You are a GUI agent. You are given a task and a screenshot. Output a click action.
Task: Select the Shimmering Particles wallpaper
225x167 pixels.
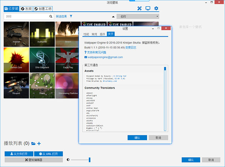[67, 86]
